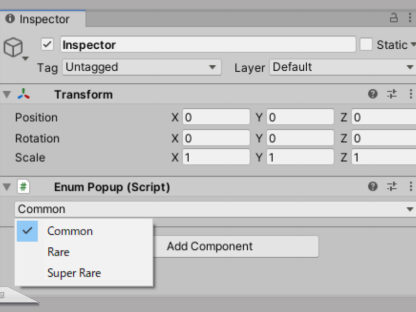Open Transform presets sliders icon
416x312 pixels.
[392, 94]
